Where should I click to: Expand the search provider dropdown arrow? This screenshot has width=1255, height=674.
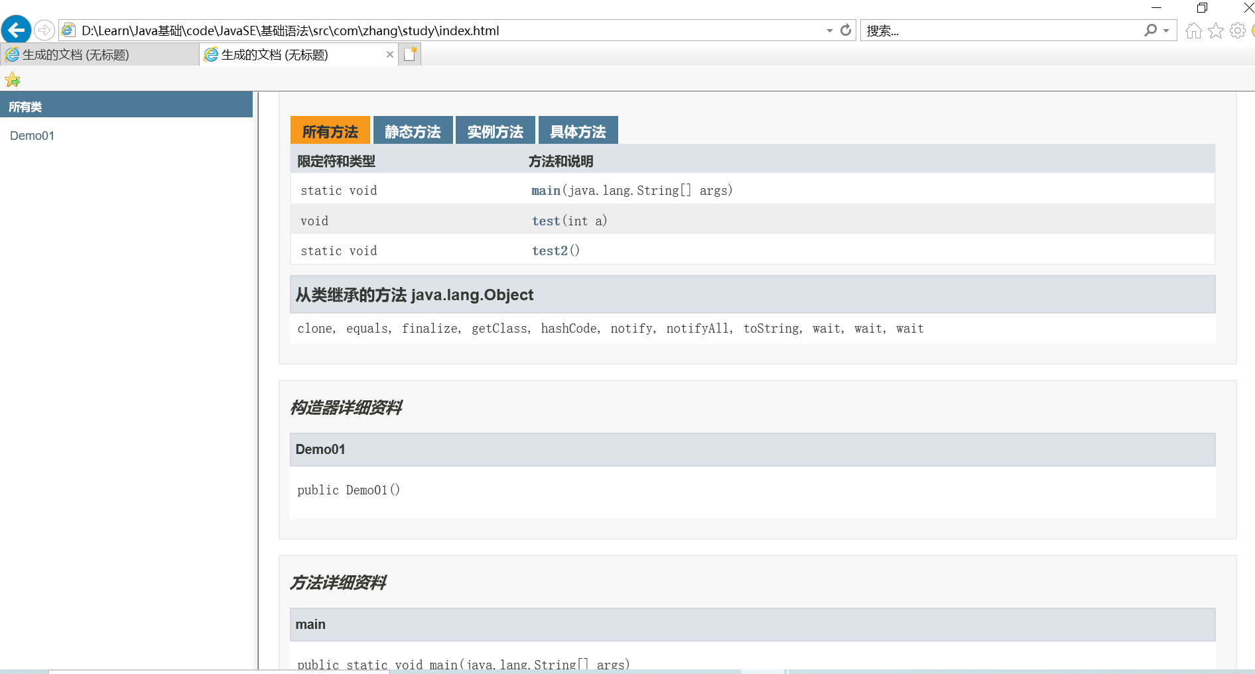coord(1166,30)
